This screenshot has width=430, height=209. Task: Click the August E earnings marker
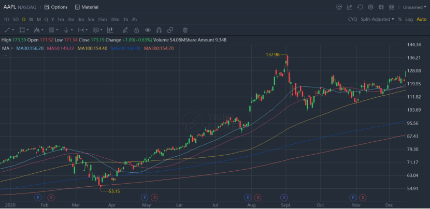248,197
